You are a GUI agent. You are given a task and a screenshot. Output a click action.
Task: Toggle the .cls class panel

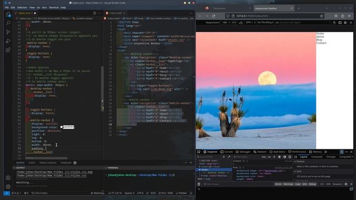tap(269, 157)
